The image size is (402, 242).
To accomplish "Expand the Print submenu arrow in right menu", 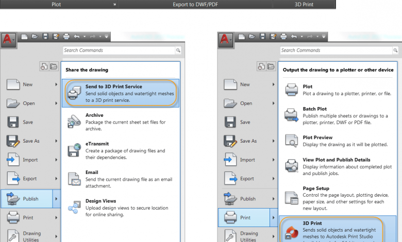I will (x=274, y=218).
